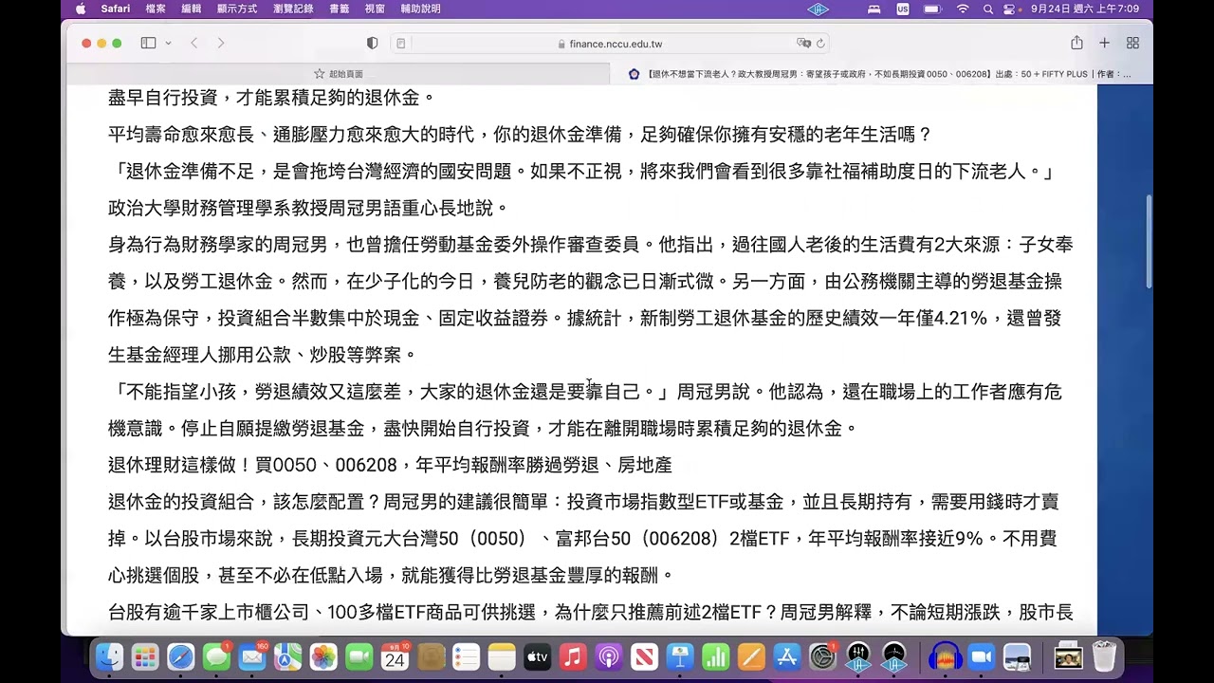Click the bed Focus mode menu bar icon
Viewport: 1214px width, 683px height.
coord(874,9)
